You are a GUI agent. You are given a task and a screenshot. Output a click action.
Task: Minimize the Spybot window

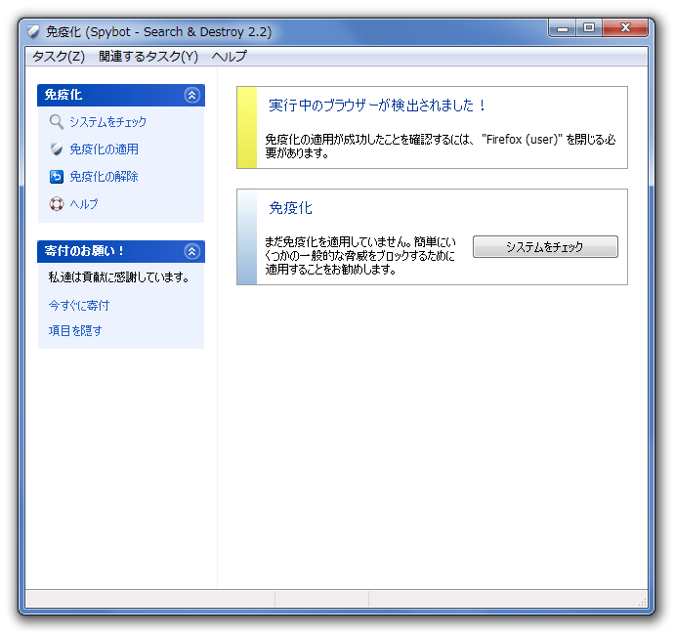[x=563, y=29]
